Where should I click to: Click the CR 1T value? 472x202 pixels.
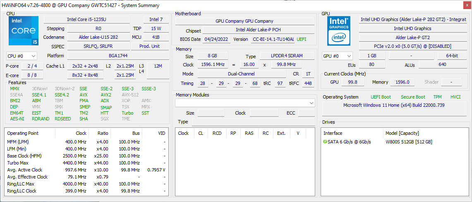(x=308, y=74)
